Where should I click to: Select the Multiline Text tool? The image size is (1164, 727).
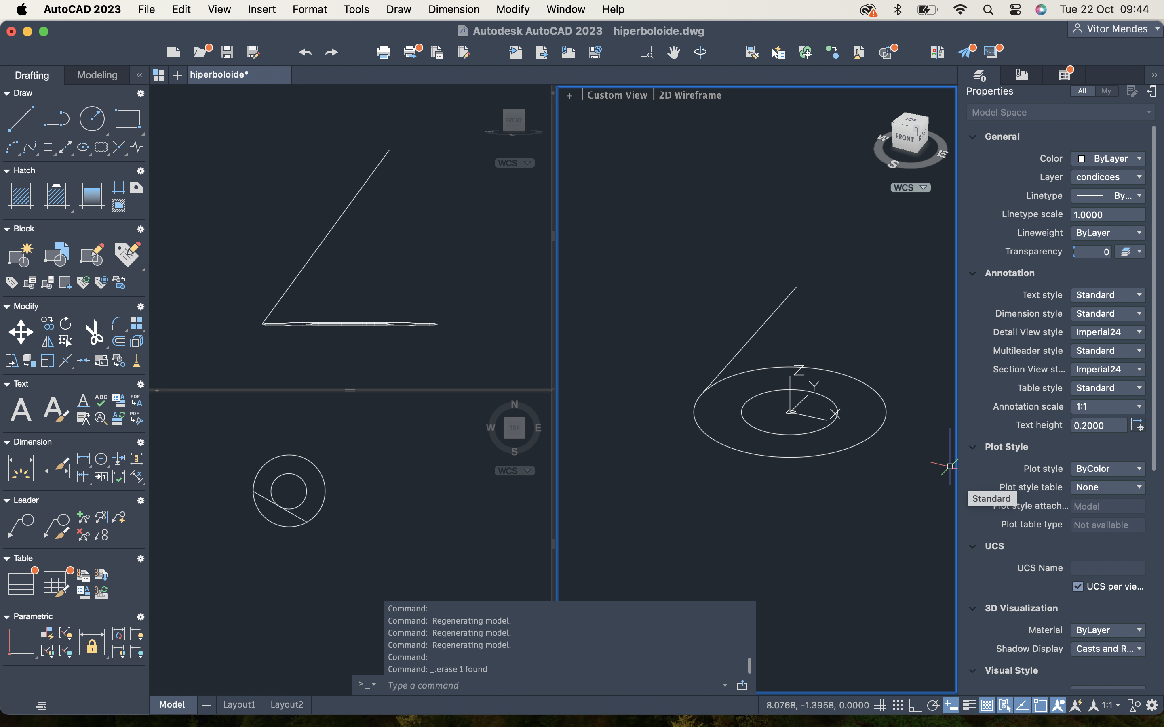(x=21, y=410)
